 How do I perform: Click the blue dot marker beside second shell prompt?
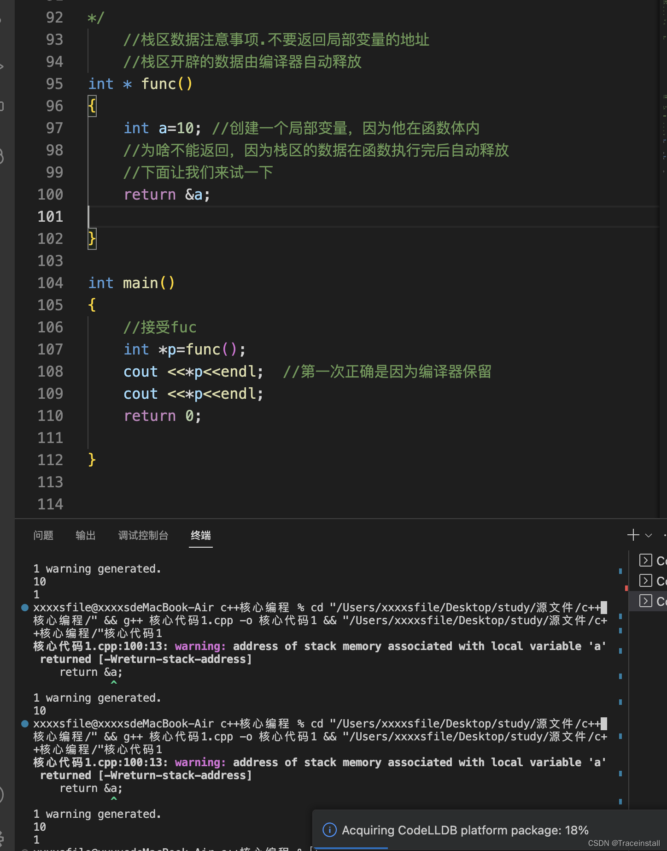[25, 724]
